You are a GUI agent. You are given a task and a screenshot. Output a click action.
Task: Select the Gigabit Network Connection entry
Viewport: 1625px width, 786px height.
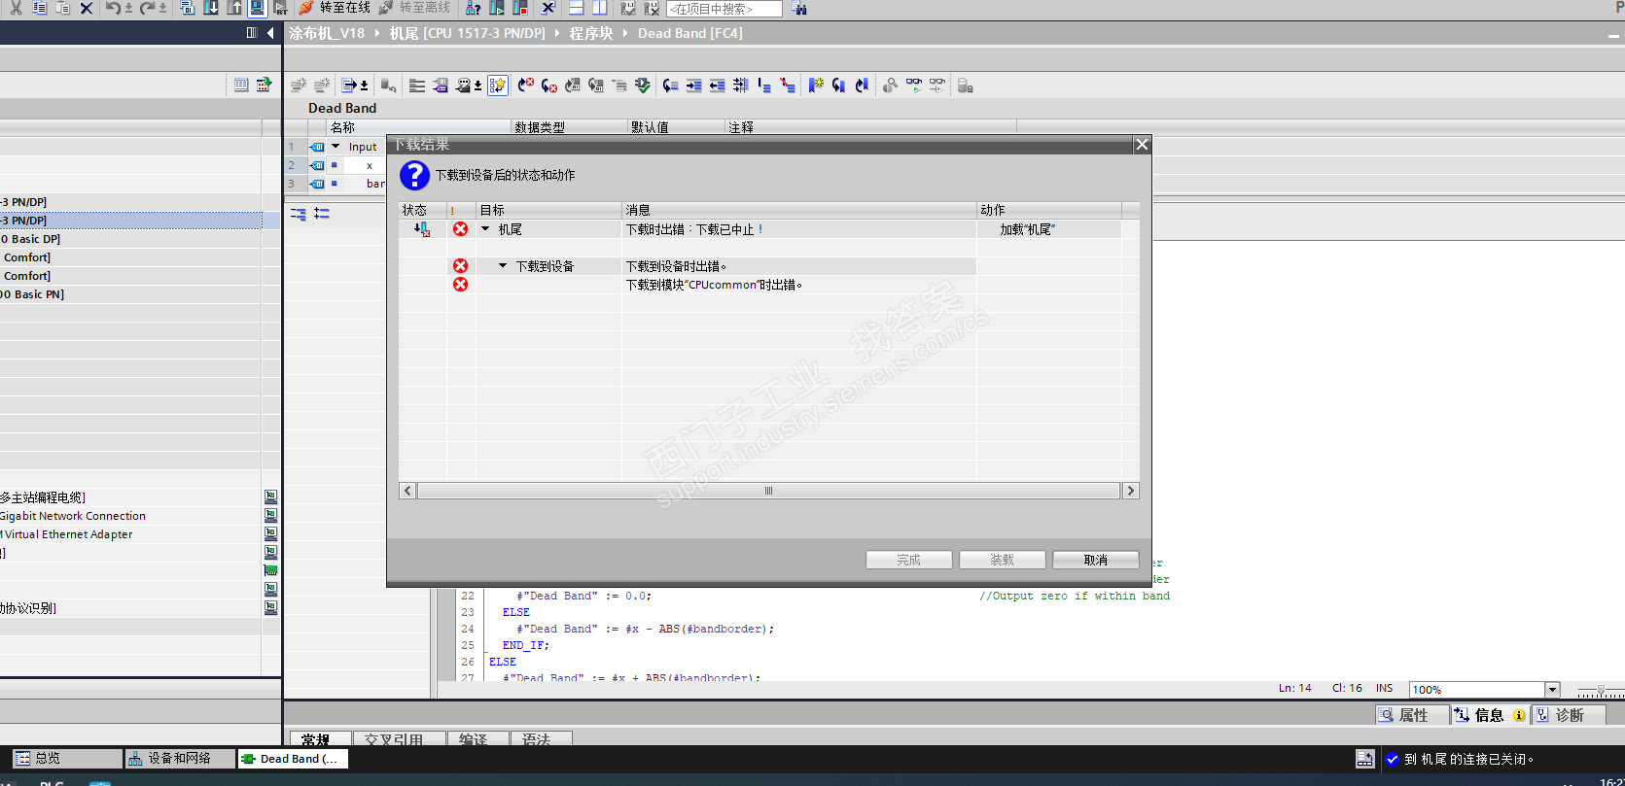(x=73, y=516)
